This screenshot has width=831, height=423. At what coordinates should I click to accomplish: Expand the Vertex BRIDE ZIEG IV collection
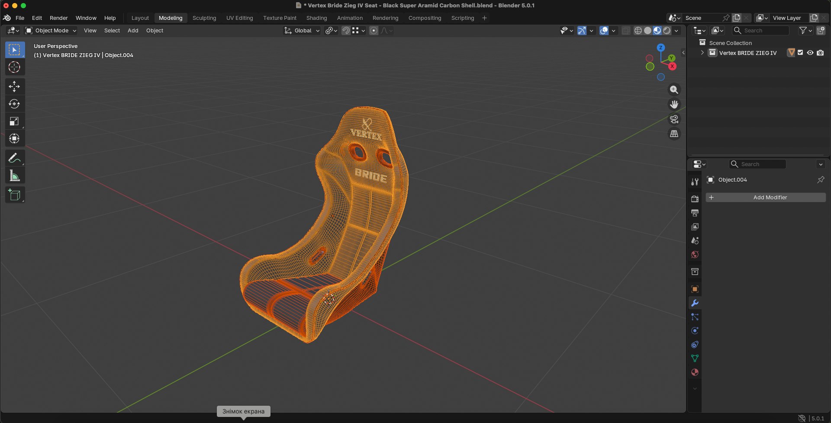[702, 53]
